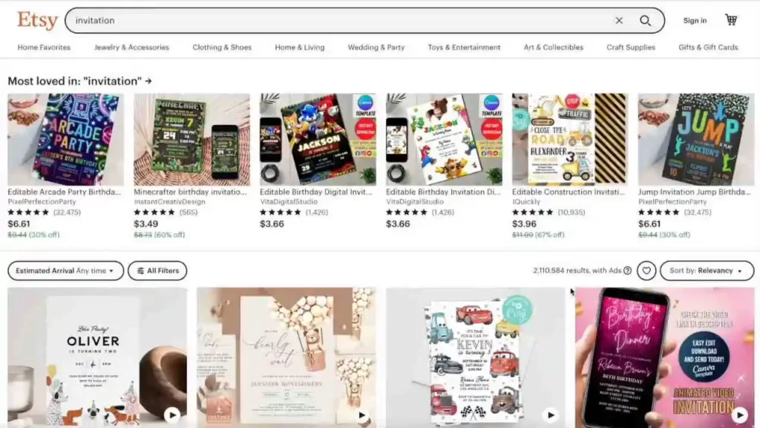Open the Clothing & Shoes category
The height and width of the screenshot is (428, 760).
tap(222, 47)
